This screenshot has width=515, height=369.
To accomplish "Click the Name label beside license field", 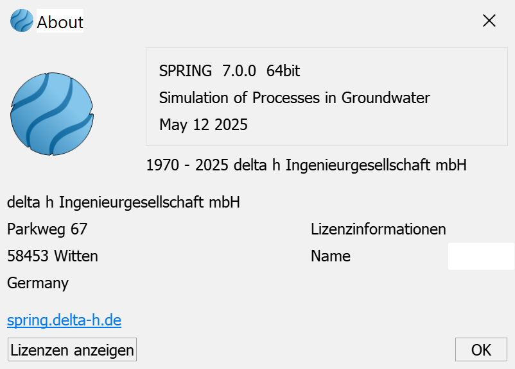I will click(x=331, y=256).
